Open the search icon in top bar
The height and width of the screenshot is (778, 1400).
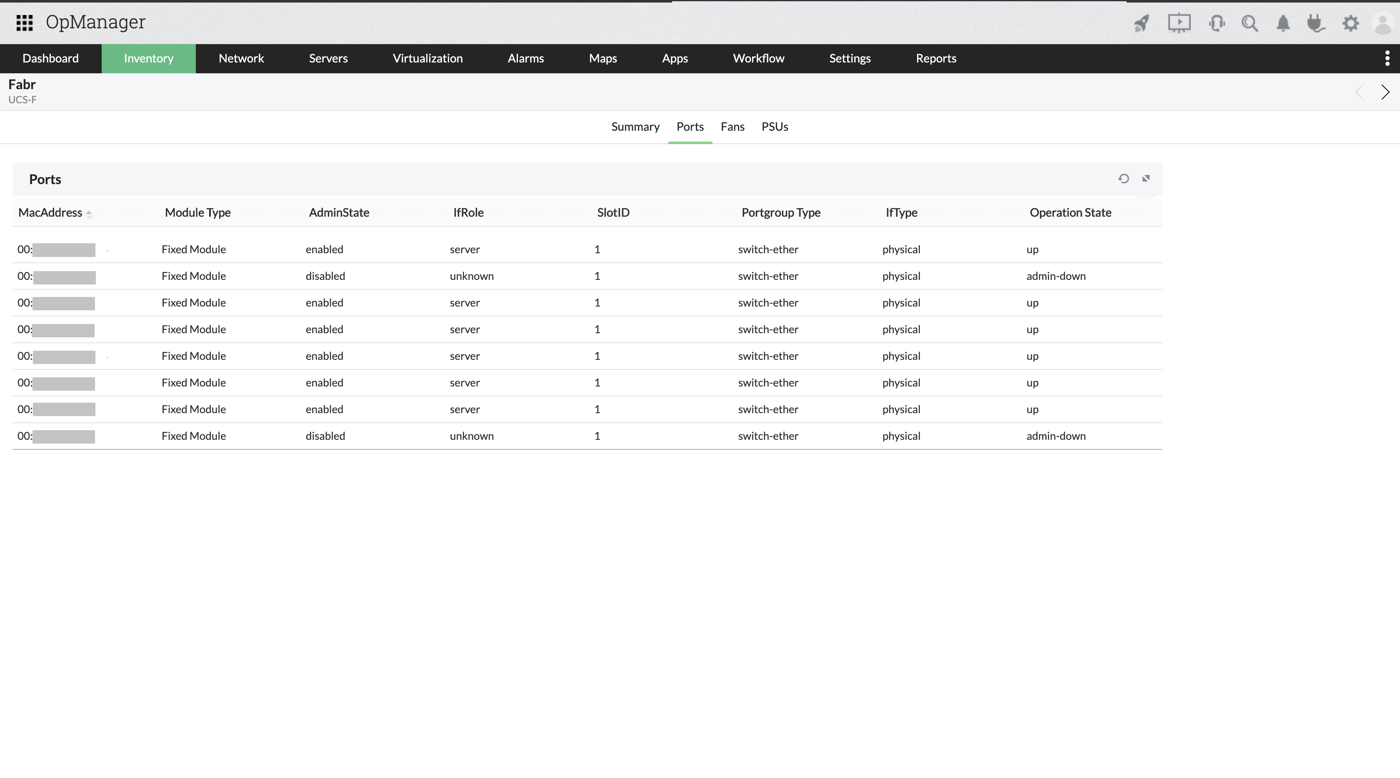[x=1250, y=23]
